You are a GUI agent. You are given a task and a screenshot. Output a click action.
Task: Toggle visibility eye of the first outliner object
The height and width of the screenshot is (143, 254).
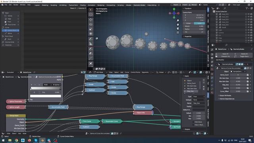pos(248,14)
